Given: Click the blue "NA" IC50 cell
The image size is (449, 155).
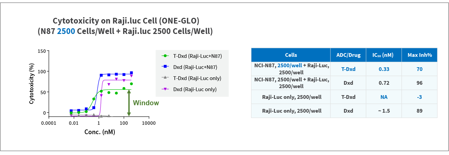Looking at the screenshot, I should [x=384, y=97].
